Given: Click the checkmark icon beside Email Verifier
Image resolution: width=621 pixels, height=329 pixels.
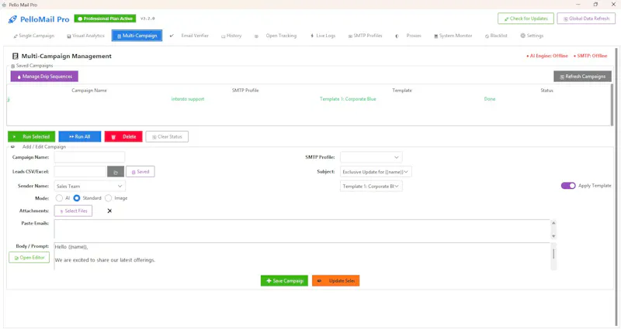Looking at the screenshot, I should [172, 36].
